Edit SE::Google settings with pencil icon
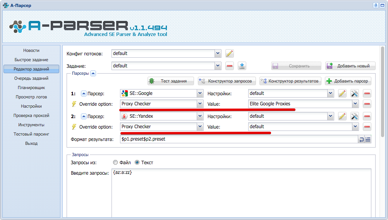The height and width of the screenshot is (220, 388). click(x=342, y=93)
